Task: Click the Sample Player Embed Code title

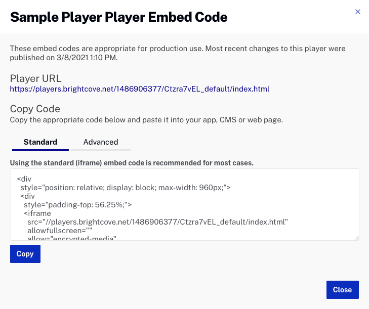Action: click(x=119, y=17)
